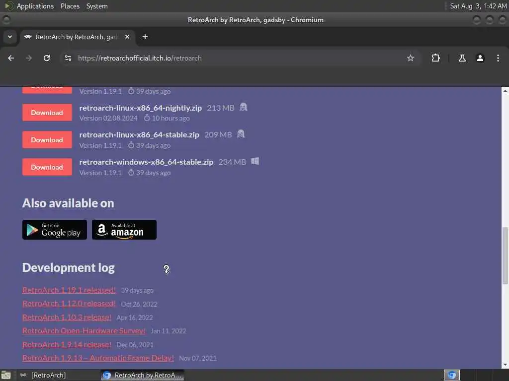This screenshot has height=381, width=509.
Task: Click workspace switcher with Chromium icon
Action: point(451,375)
